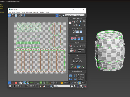Enable Polygon sub-object selection mode

click(16, 83)
